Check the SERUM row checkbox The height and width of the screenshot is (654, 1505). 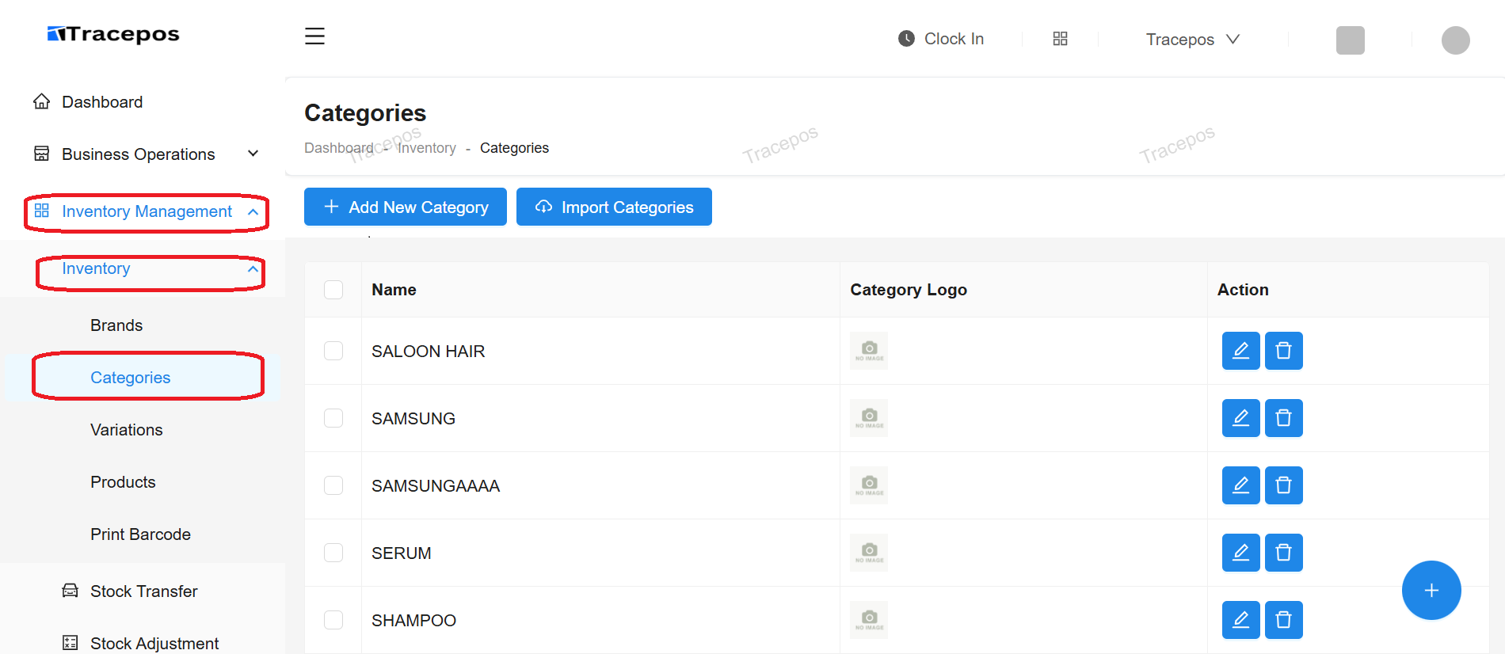(333, 553)
